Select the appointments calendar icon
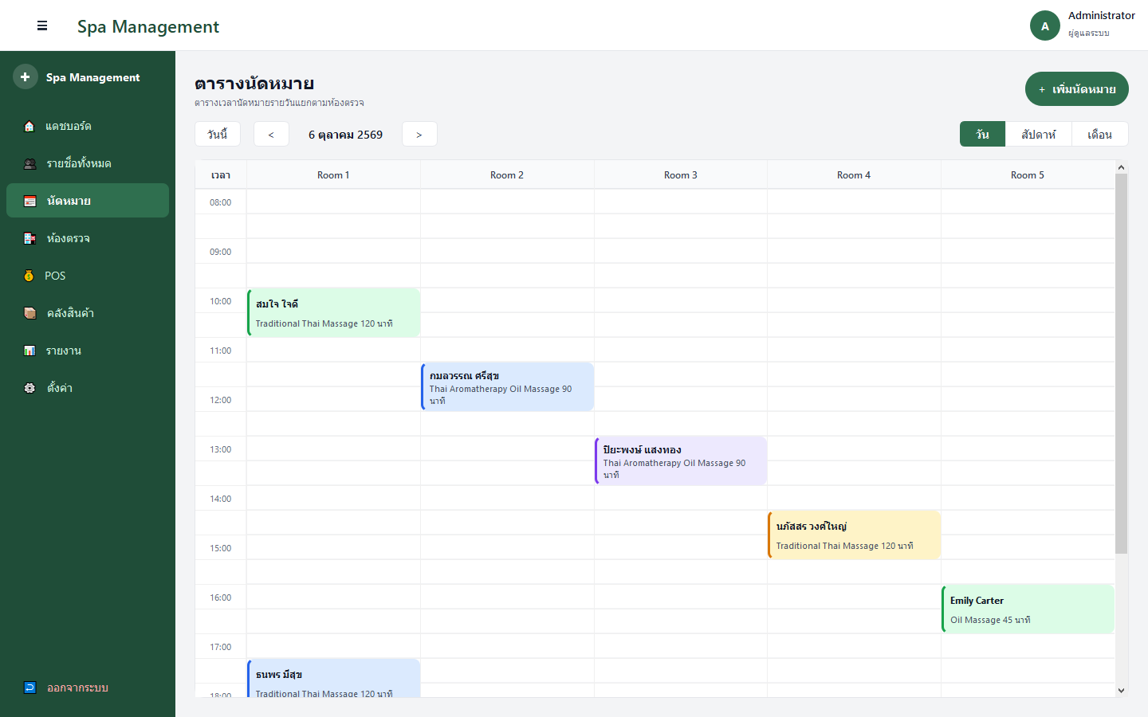 (29, 201)
